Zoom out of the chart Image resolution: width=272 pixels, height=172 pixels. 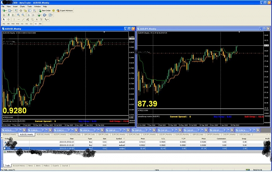[23, 15]
